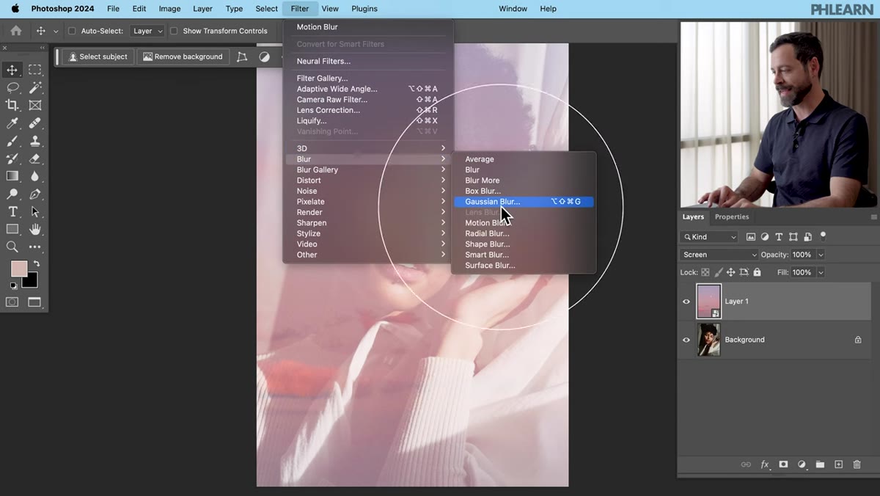
Task: Select the Magic Wand tool
Action: [x=35, y=87]
